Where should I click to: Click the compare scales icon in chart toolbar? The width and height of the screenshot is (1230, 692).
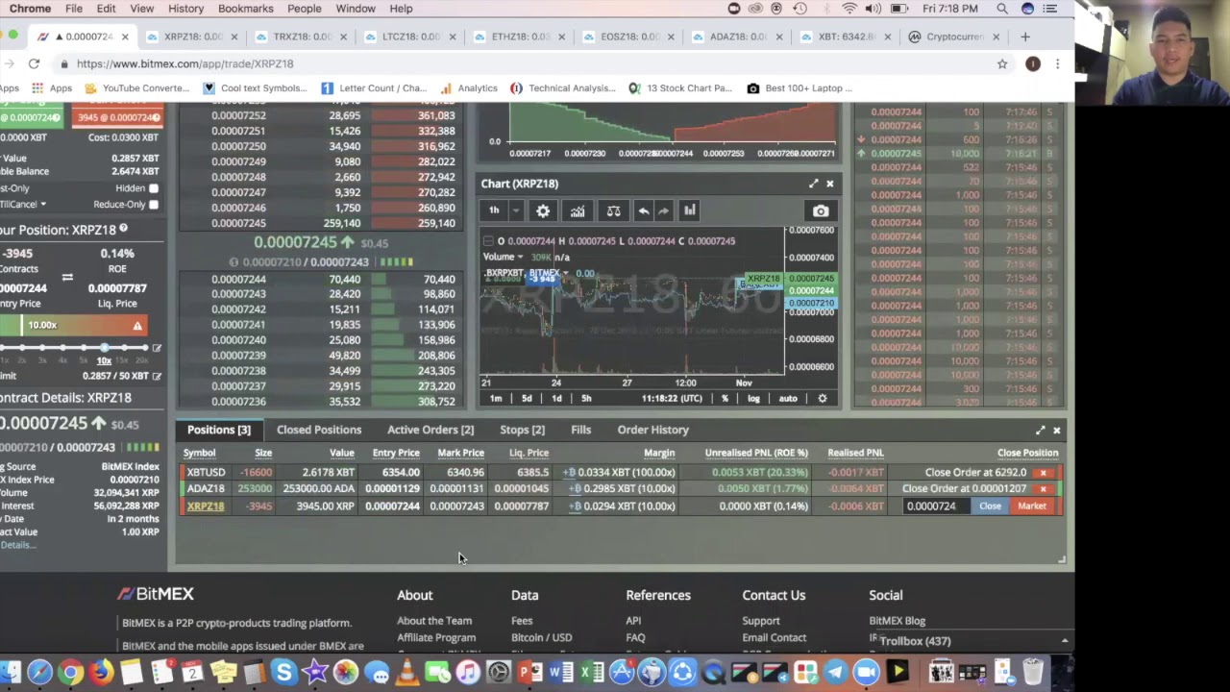tap(613, 211)
